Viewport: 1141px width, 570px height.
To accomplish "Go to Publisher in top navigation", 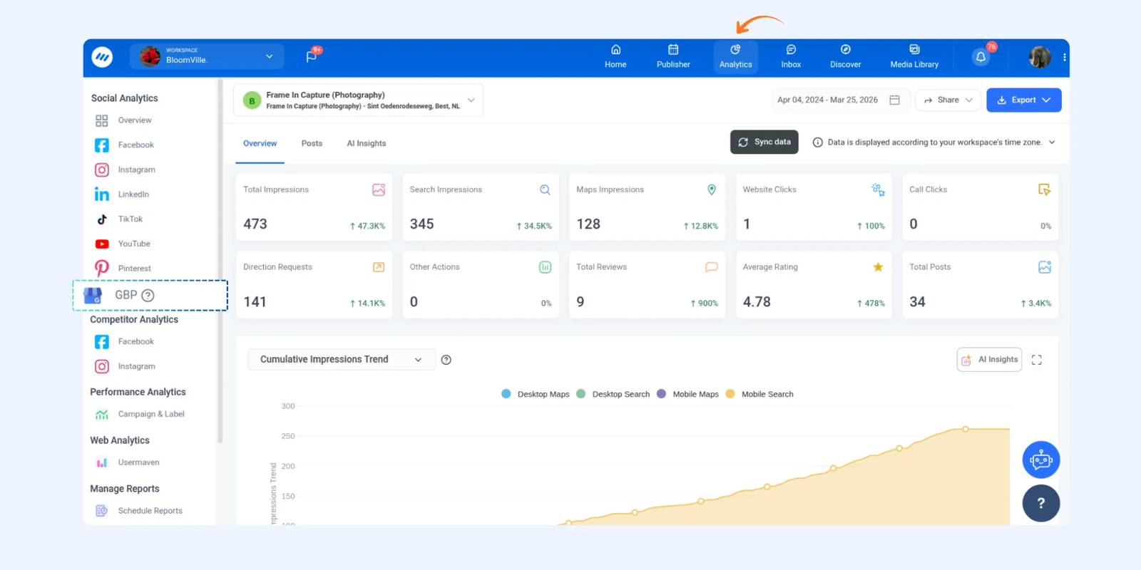I will (x=673, y=56).
